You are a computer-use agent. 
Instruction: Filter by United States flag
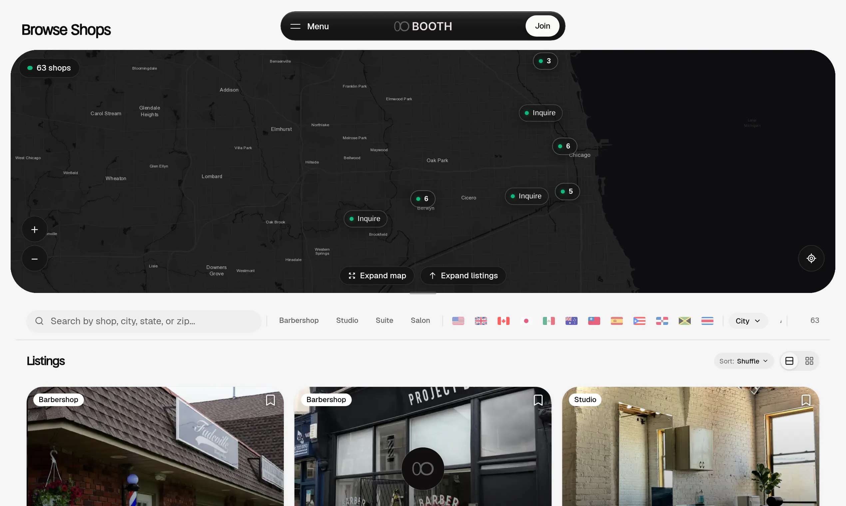coord(458,321)
